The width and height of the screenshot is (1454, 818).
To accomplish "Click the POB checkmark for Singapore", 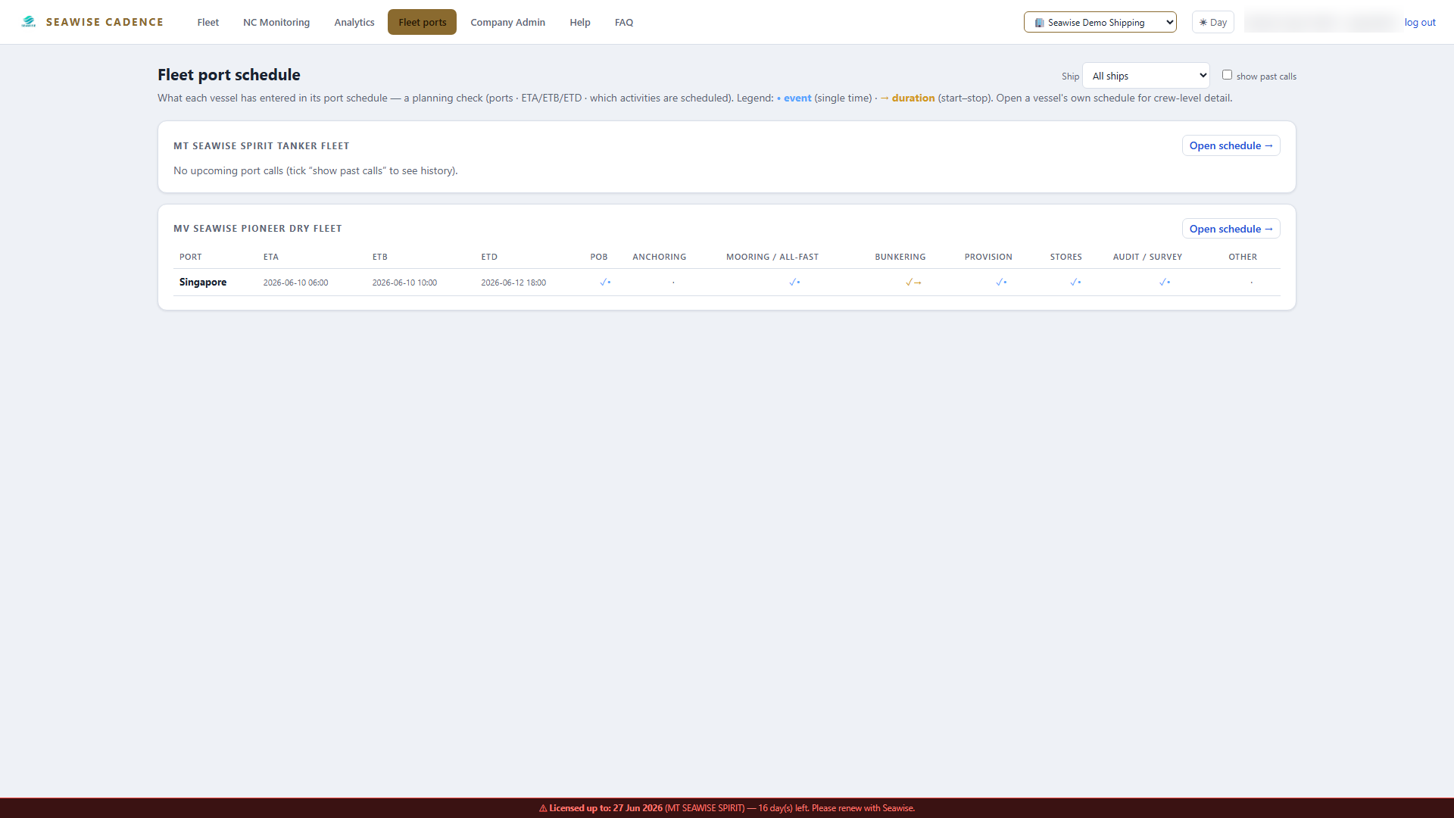I will click(605, 283).
